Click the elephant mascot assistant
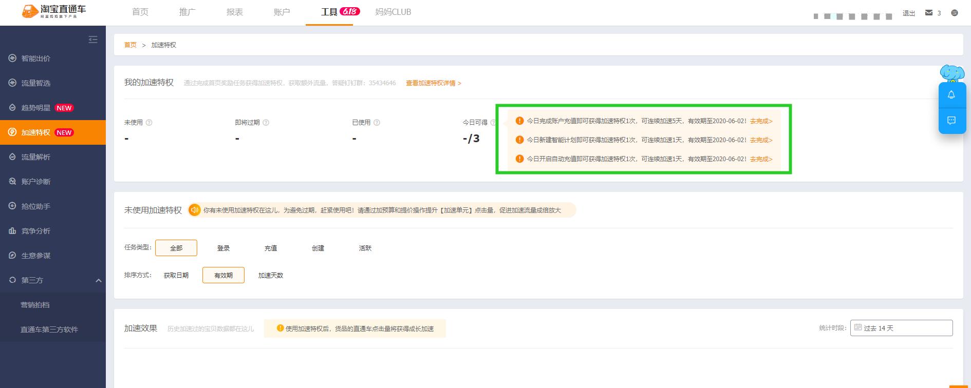The image size is (971, 388). pos(952,74)
